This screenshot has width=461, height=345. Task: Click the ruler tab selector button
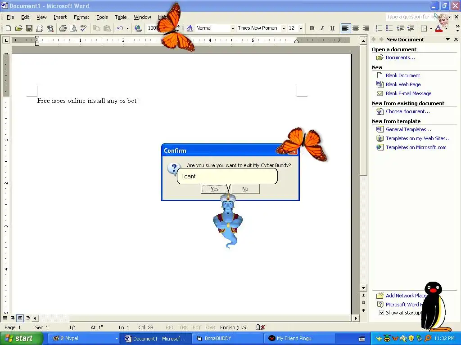(x=6, y=40)
